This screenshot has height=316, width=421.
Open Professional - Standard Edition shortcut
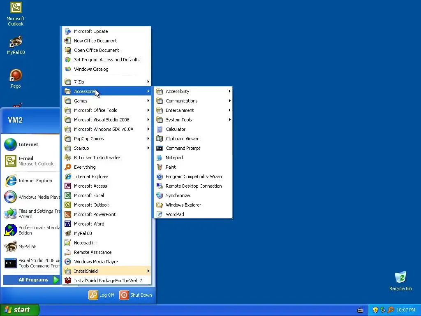click(x=32, y=230)
